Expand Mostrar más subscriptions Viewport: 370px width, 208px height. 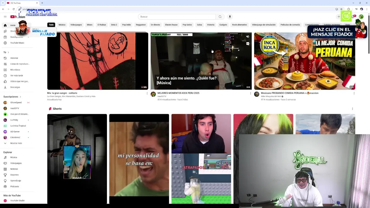pos(16,143)
